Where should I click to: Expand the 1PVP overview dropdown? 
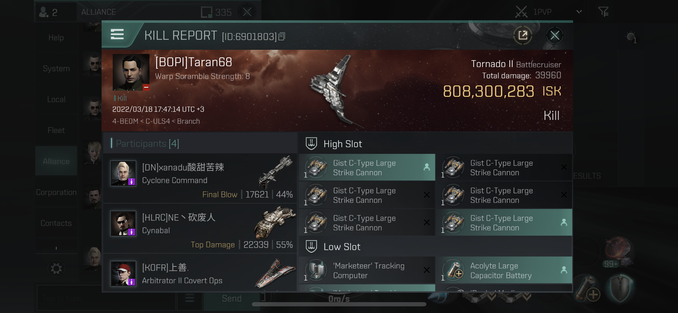coord(579,12)
